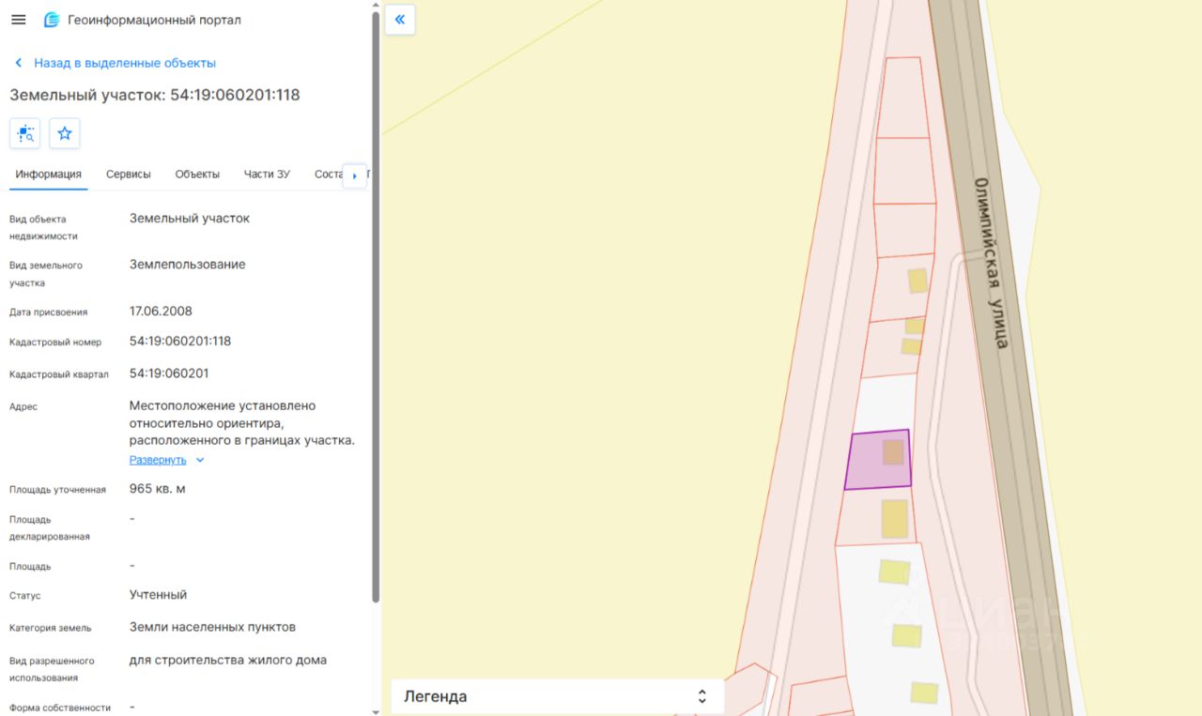Open the hamburger main menu
1202x716 pixels.
click(x=19, y=20)
